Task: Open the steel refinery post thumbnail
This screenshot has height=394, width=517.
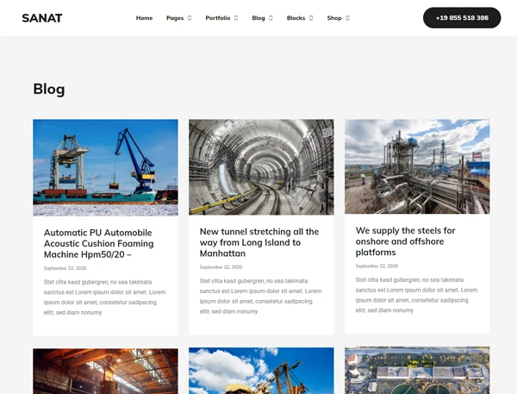Action: (x=417, y=166)
